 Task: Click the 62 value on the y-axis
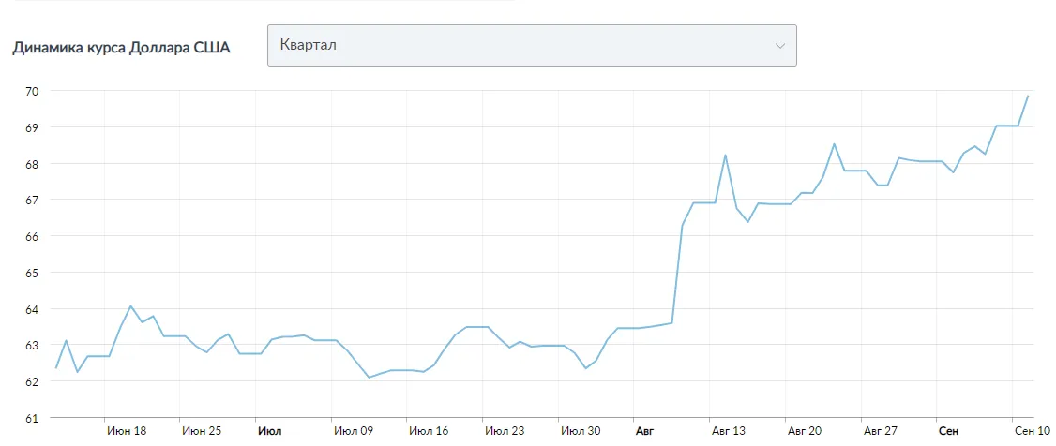pos(32,381)
